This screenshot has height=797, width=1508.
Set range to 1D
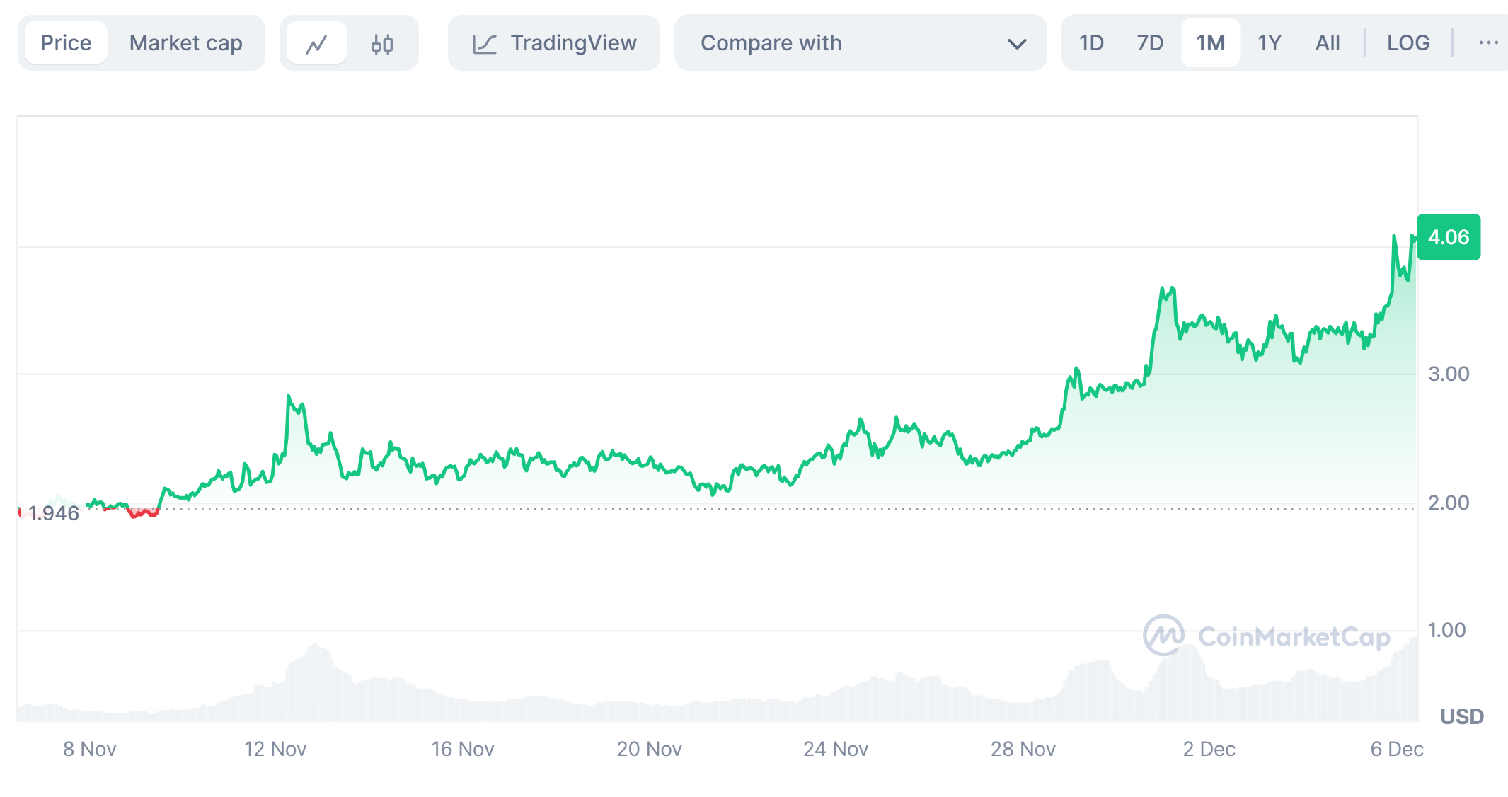click(1091, 43)
